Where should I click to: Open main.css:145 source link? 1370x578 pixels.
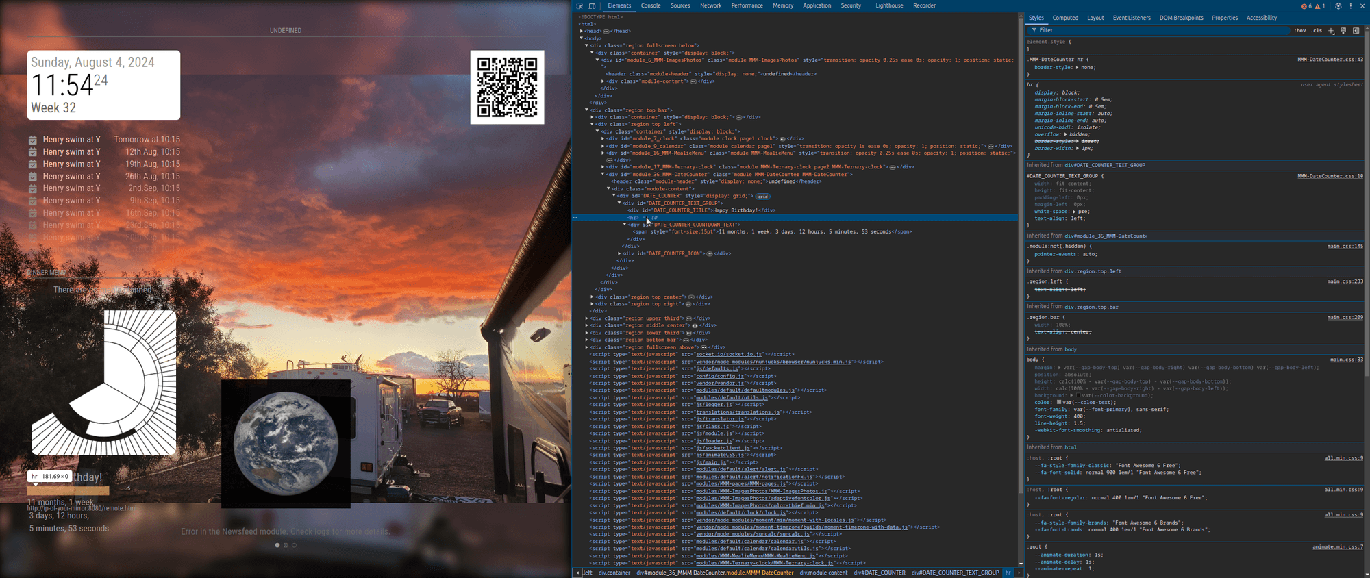coord(1345,246)
